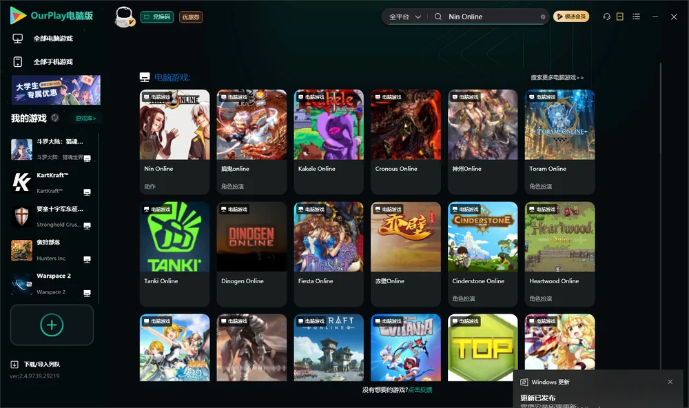Click the 点击反馈 feedback link
This screenshot has height=408, width=689.
coord(420,389)
